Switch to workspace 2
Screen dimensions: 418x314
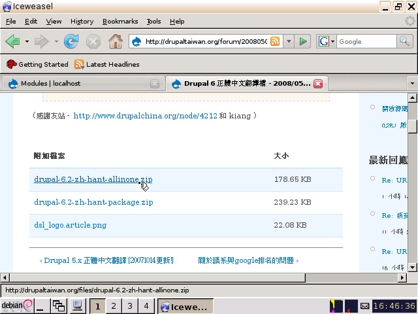click(114, 306)
